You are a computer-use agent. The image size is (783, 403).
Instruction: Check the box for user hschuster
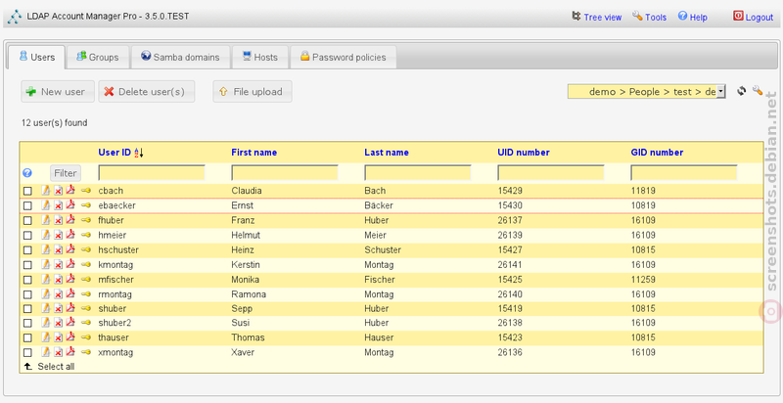point(27,249)
